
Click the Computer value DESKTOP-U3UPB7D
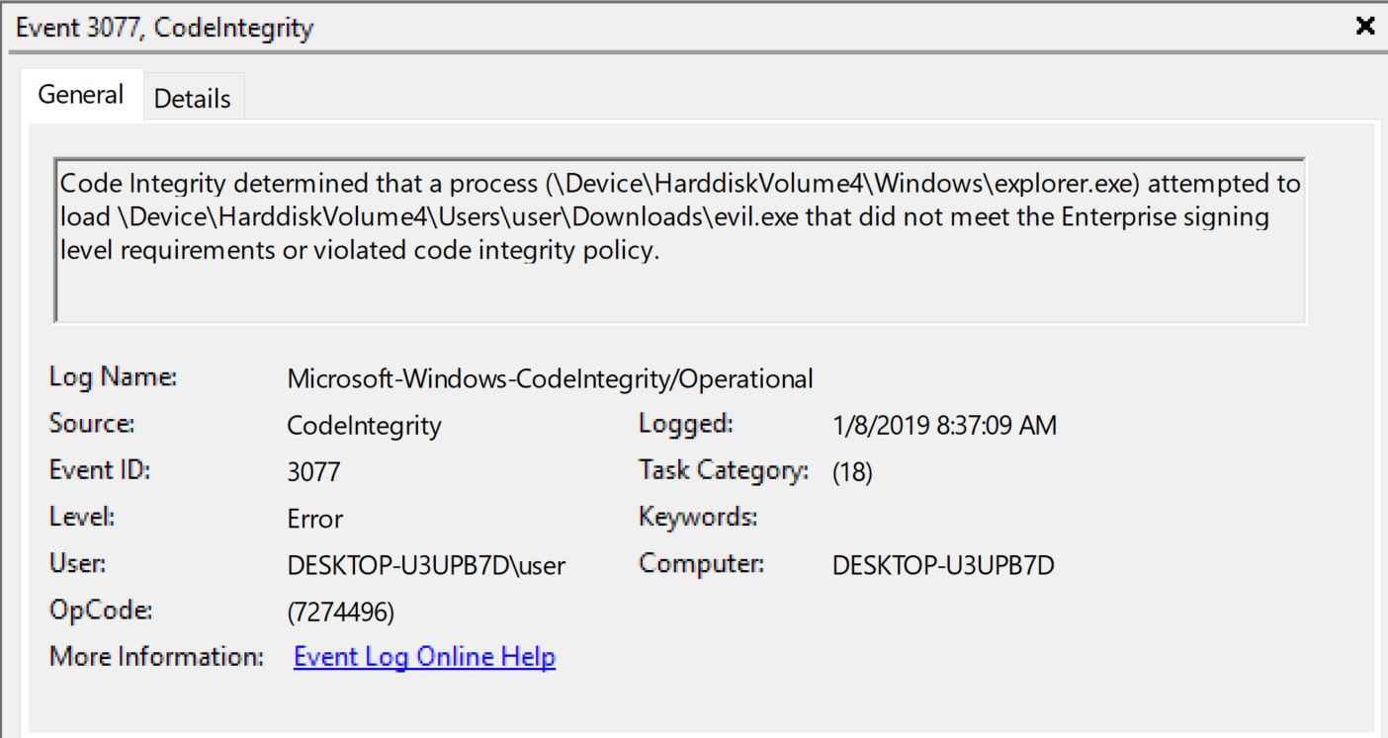943,566
